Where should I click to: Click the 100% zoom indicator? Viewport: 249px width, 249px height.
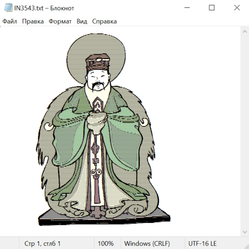pyautogui.click(x=106, y=244)
